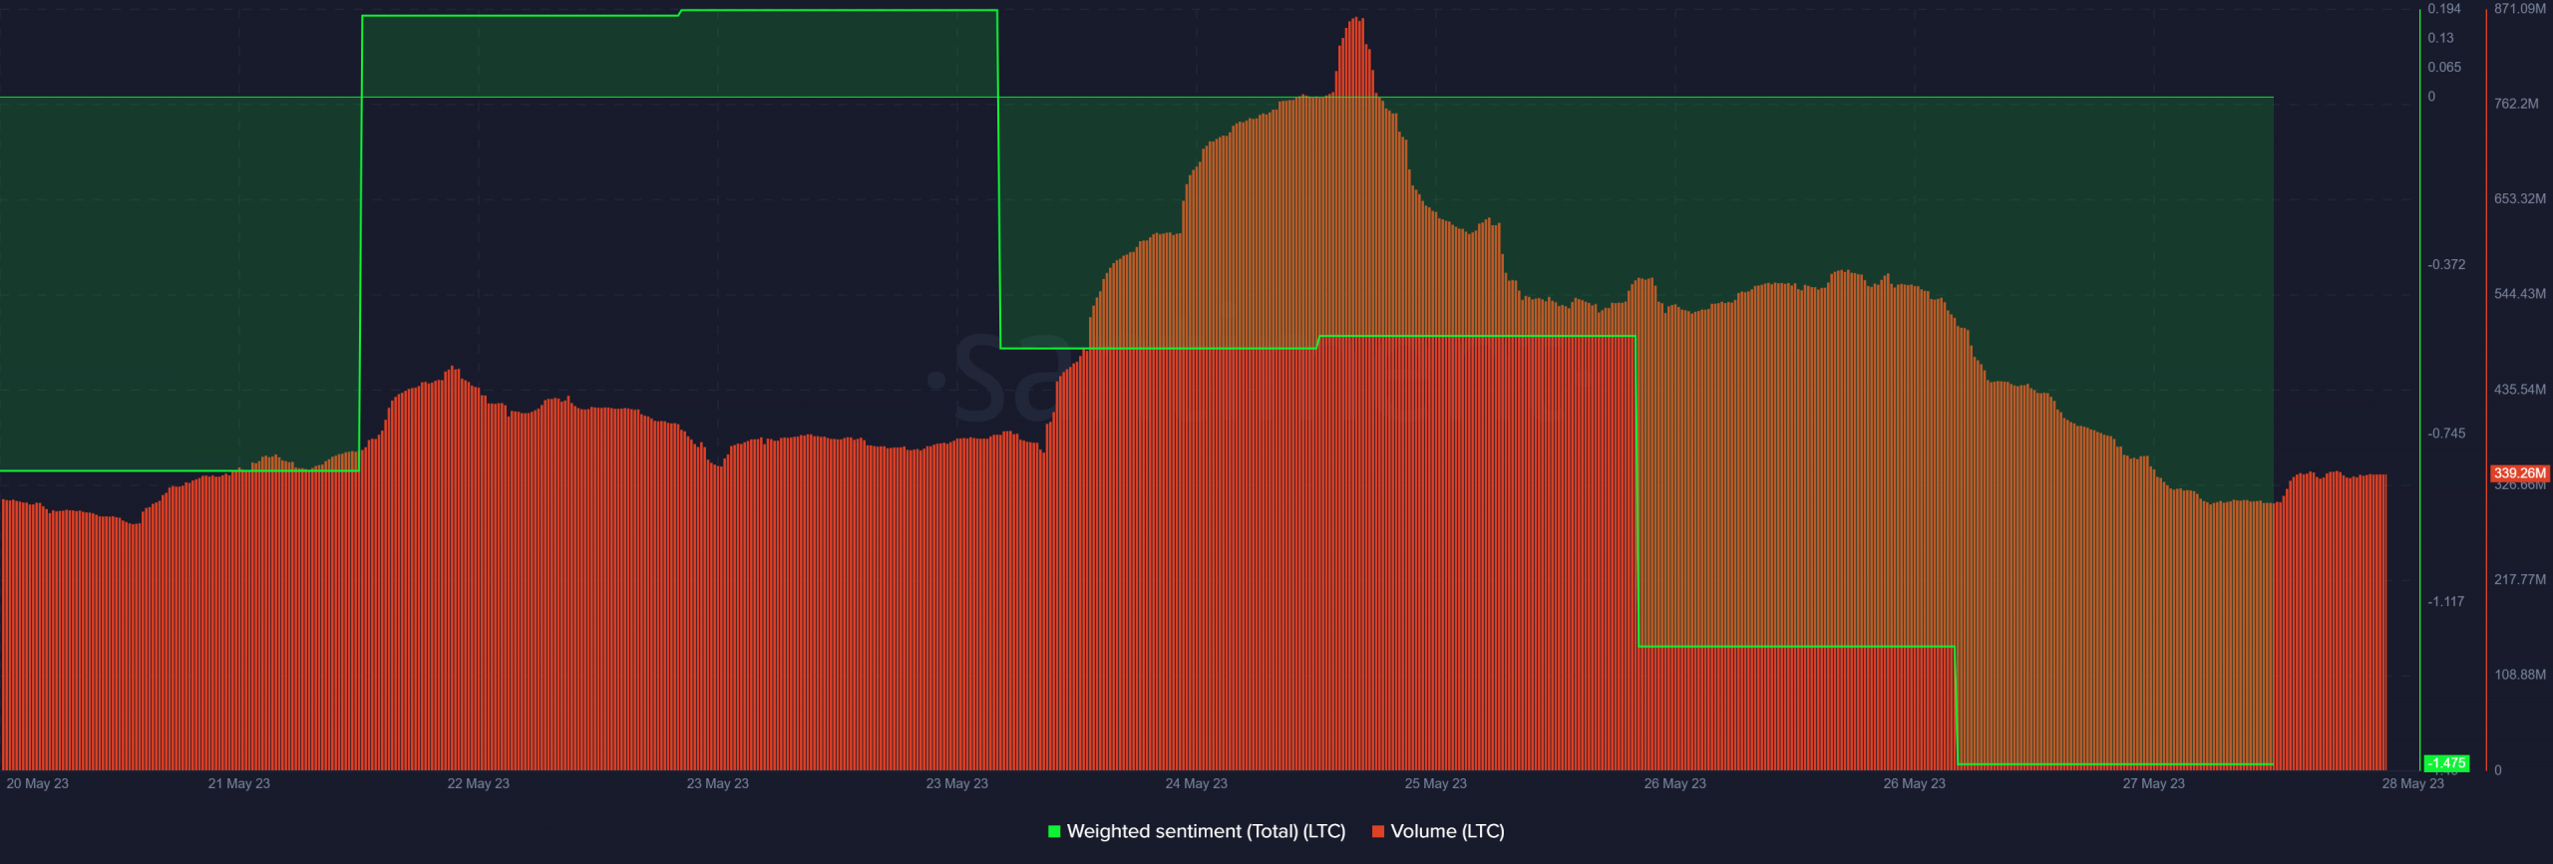2553x864 pixels.
Task: Click the 22 May 23 date label
Action: pyautogui.click(x=478, y=783)
